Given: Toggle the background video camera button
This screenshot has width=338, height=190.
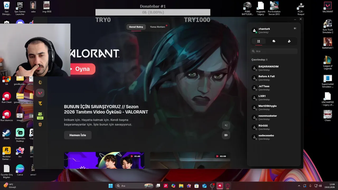Looking at the screenshot, I should pos(226,135).
